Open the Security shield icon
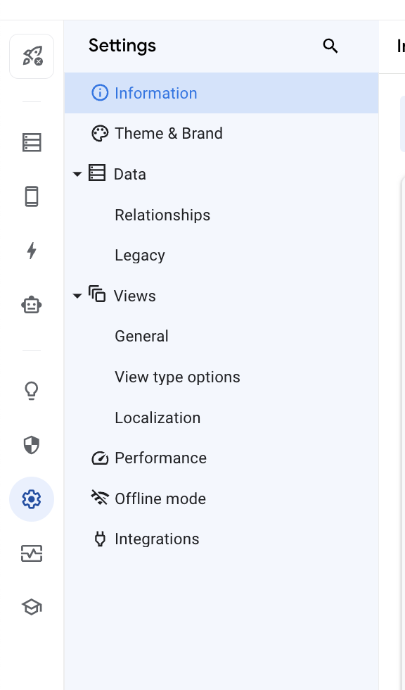Image resolution: width=405 pixels, height=690 pixels. click(x=32, y=445)
